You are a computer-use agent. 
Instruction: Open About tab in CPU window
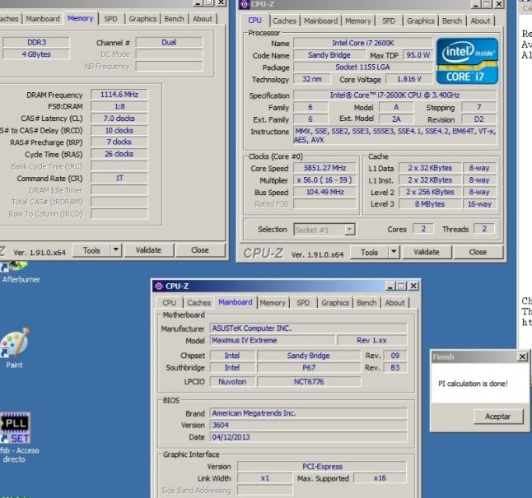480,21
